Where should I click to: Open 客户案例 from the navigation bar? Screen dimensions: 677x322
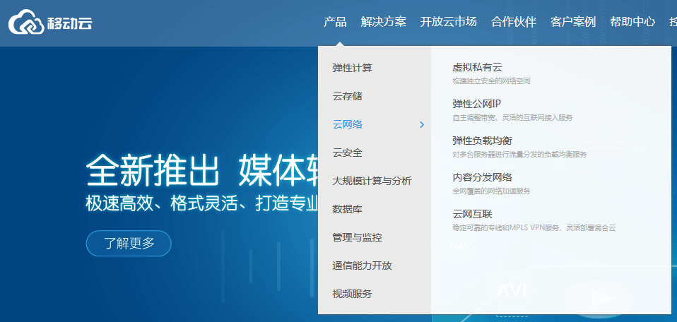tap(573, 22)
